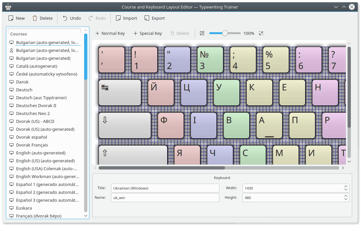Choose the Euskara course item

point(24,208)
